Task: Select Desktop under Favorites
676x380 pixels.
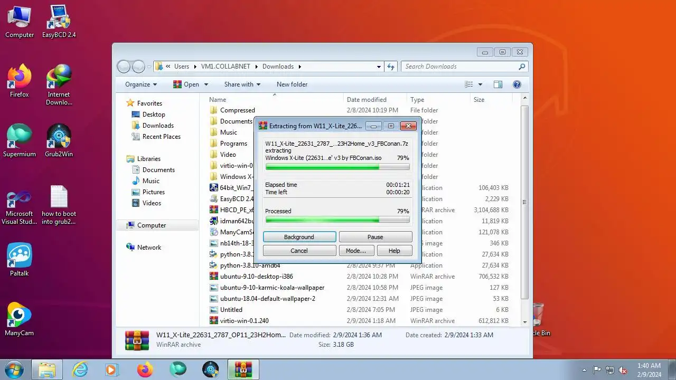Action: pos(148,115)
